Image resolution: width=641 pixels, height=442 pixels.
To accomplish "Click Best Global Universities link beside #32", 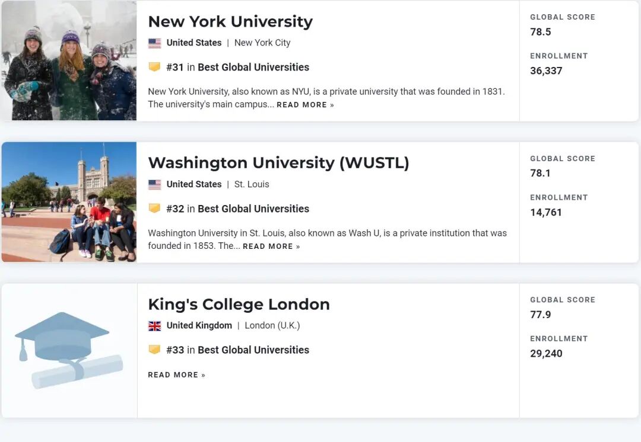I will 253,209.
